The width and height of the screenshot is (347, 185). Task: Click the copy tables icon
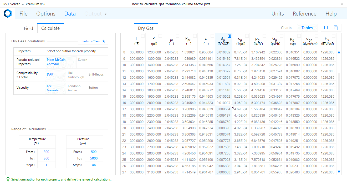[336, 28]
